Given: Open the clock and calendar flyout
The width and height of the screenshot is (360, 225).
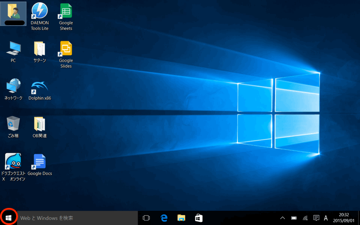Looking at the screenshot, I should 343,218.
